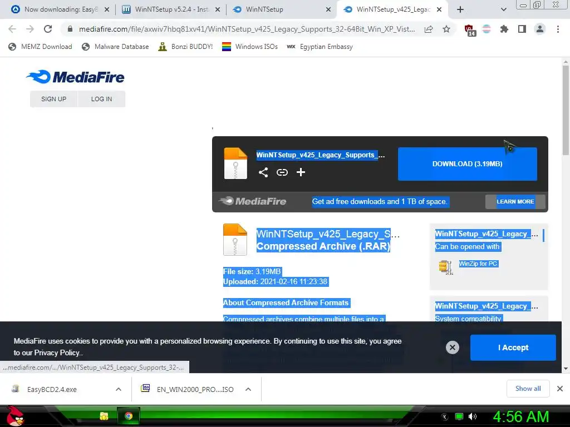Screen dimensions: 570x427
Task: Close the WinNTSetup v5.2.4 tab
Action: (218, 9)
